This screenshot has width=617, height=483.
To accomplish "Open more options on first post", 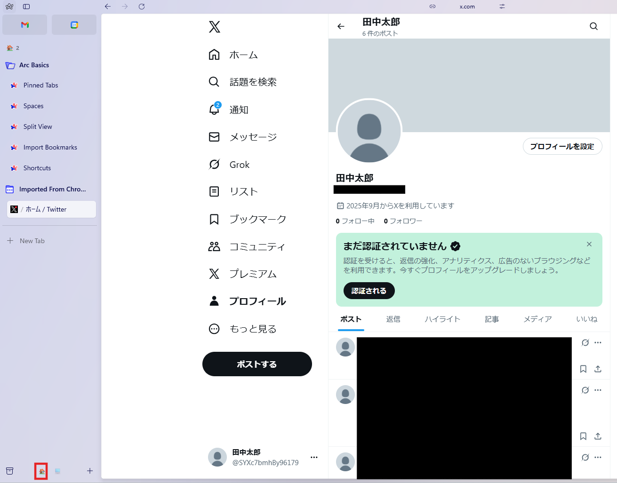I will coord(598,343).
